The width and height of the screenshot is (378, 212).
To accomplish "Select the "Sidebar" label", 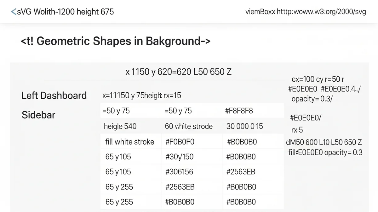I will point(38,115).
